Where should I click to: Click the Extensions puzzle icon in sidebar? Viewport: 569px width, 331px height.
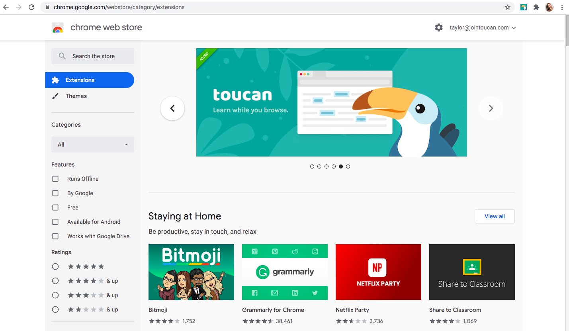pyautogui.click(x=55, y=80)
